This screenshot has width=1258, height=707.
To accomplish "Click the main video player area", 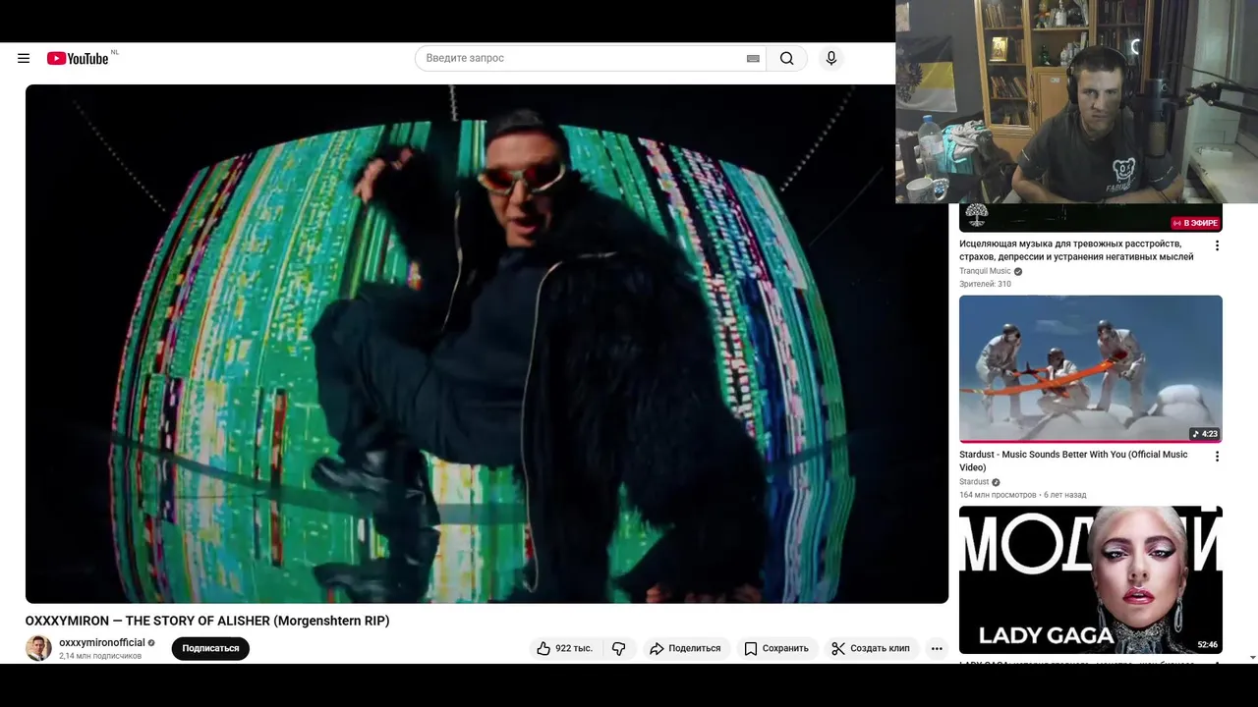I will pyautogui.click(x=486, y=344).
